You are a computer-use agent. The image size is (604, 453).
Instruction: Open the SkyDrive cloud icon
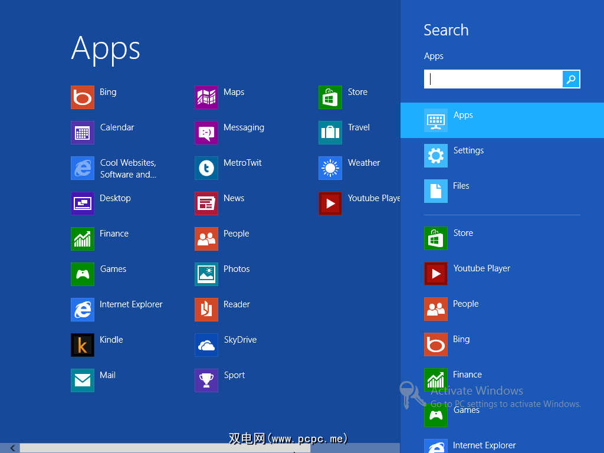coord(206,345)
